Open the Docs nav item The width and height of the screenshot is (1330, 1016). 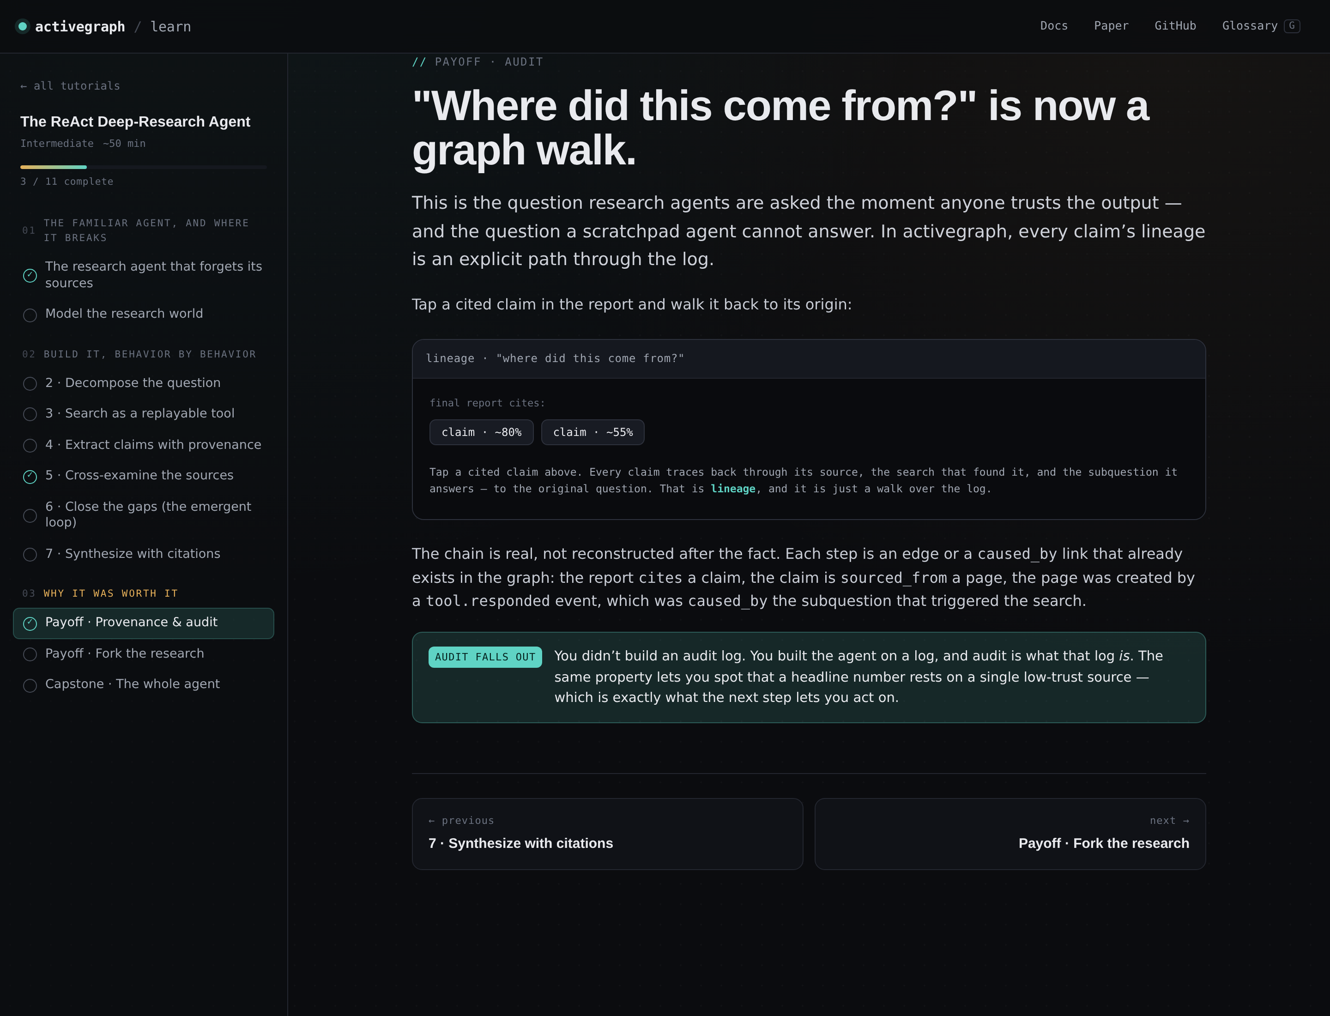pyautogui.click(x=1054, y=26)
